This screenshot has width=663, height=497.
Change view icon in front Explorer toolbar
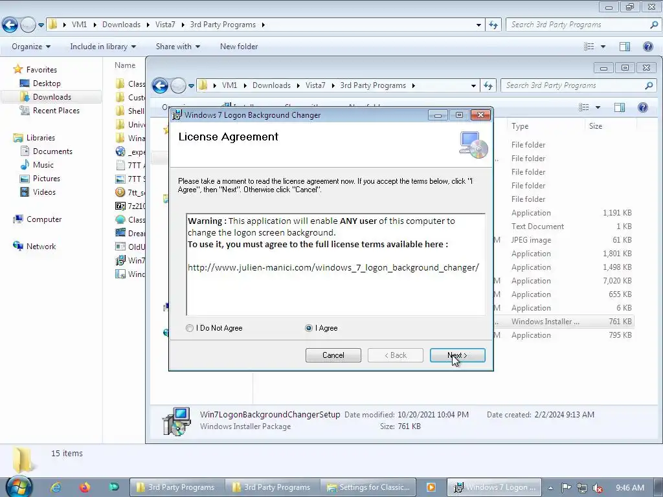[x=584, y=107]
